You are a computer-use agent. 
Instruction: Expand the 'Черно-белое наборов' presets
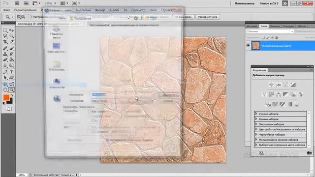click(256, 134)
